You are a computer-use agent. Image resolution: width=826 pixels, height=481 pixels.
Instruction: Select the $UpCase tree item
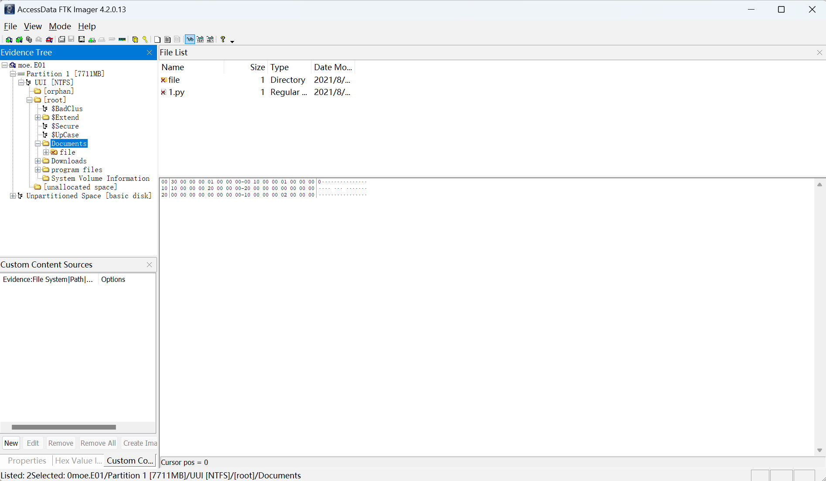[65, 135]
